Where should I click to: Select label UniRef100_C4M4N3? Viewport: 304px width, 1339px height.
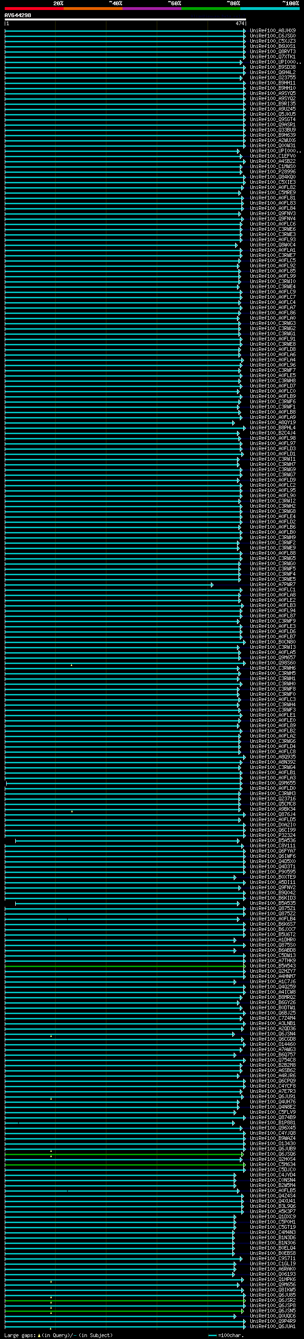[x=273, y=1233]
